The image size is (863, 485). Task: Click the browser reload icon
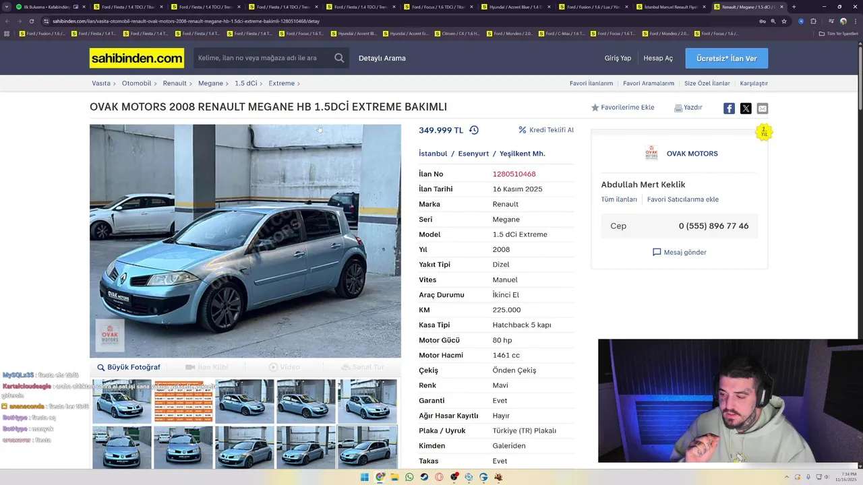tap(32, 21)
